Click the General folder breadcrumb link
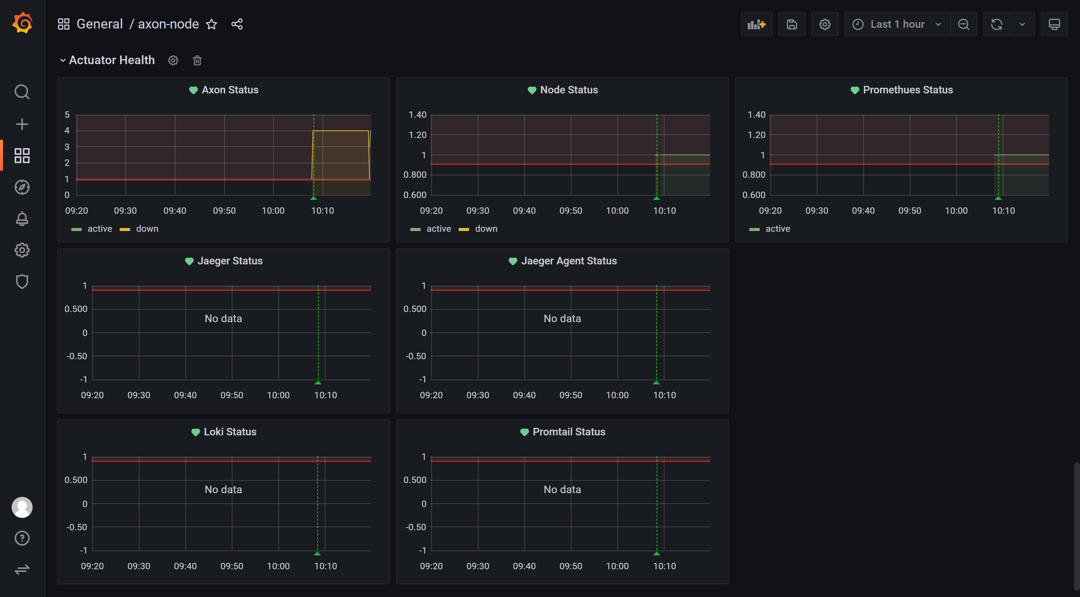The image size is (1080, 597). pos(99,24)
